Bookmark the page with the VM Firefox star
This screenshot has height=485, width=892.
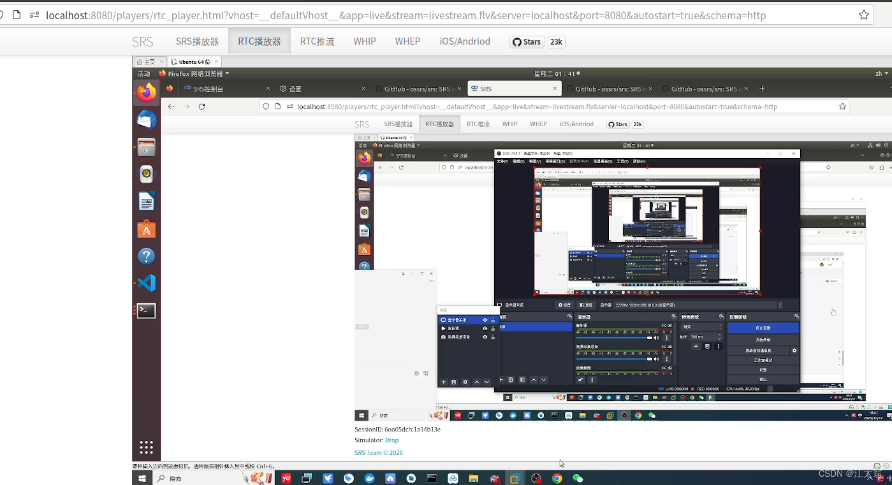pyautogui.click(x=842, y=106)
